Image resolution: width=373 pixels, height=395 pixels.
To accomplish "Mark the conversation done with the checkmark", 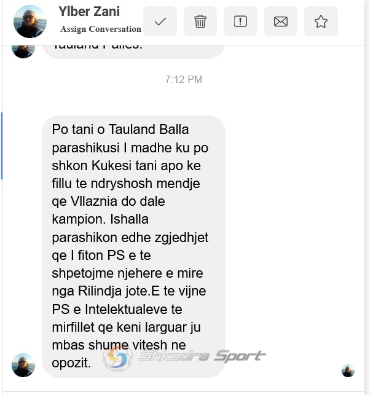I will [160, 22].
